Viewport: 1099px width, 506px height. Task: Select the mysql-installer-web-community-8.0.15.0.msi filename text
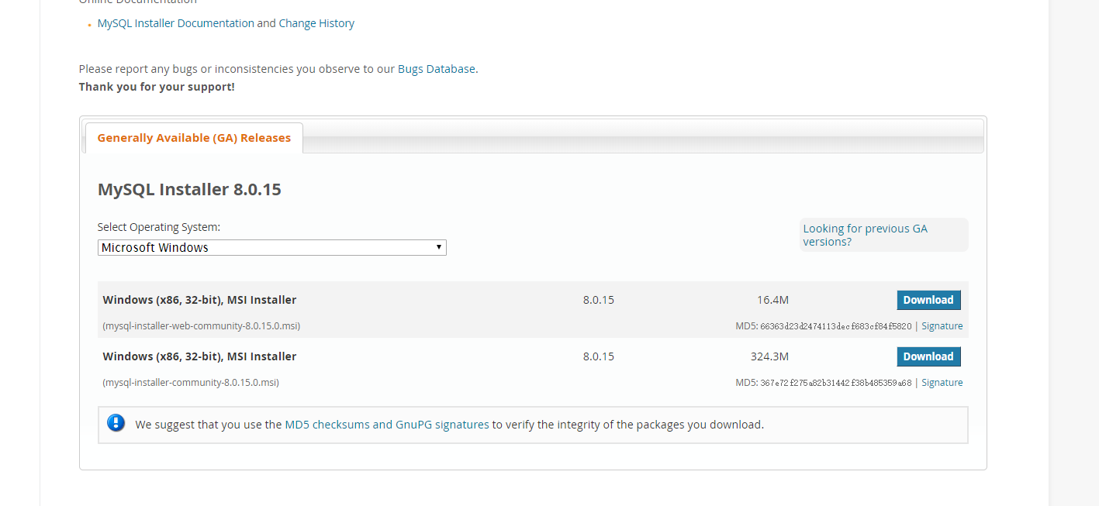(202, 326)
